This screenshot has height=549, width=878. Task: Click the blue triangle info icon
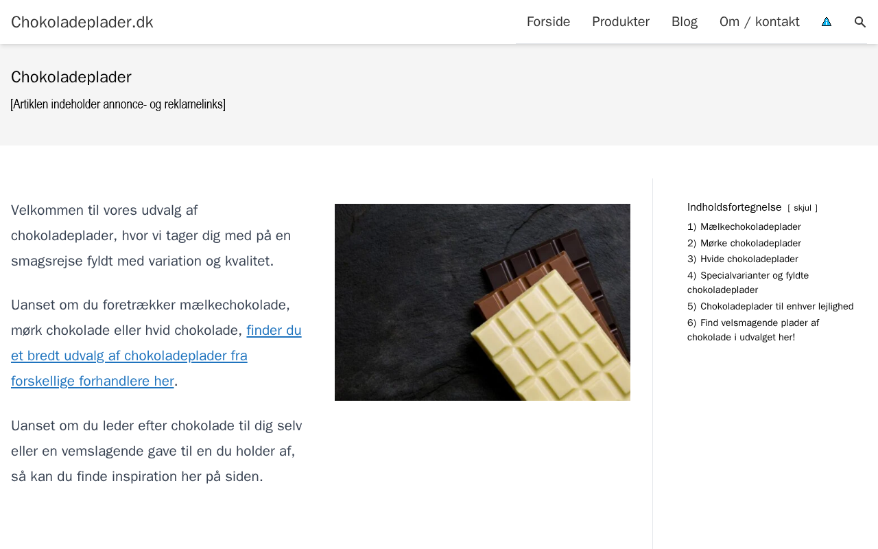click(x=827, y=22)
